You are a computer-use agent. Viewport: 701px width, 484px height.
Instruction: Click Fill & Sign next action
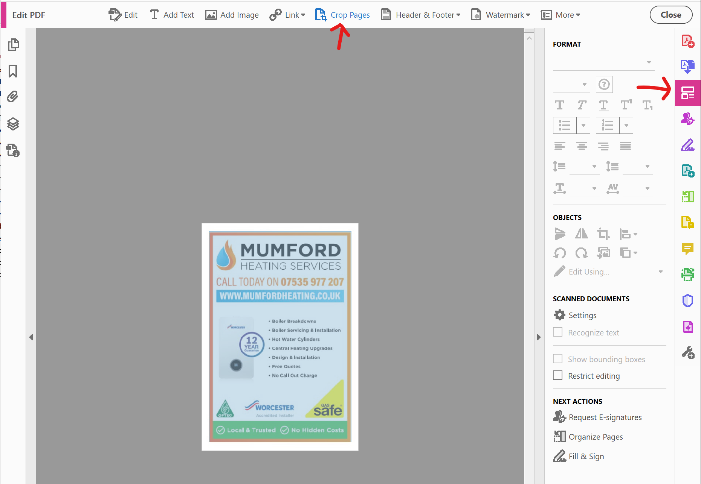click(579, 456)
